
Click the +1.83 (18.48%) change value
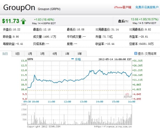[44, 19]
